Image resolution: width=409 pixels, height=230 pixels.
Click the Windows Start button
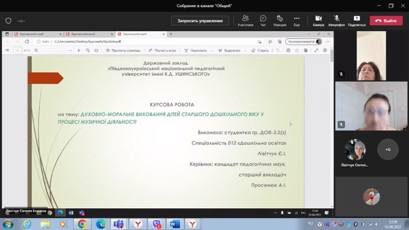click(x=8, y=224)
